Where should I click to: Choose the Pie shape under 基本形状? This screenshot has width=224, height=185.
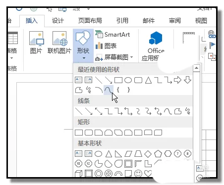(99, 164)
